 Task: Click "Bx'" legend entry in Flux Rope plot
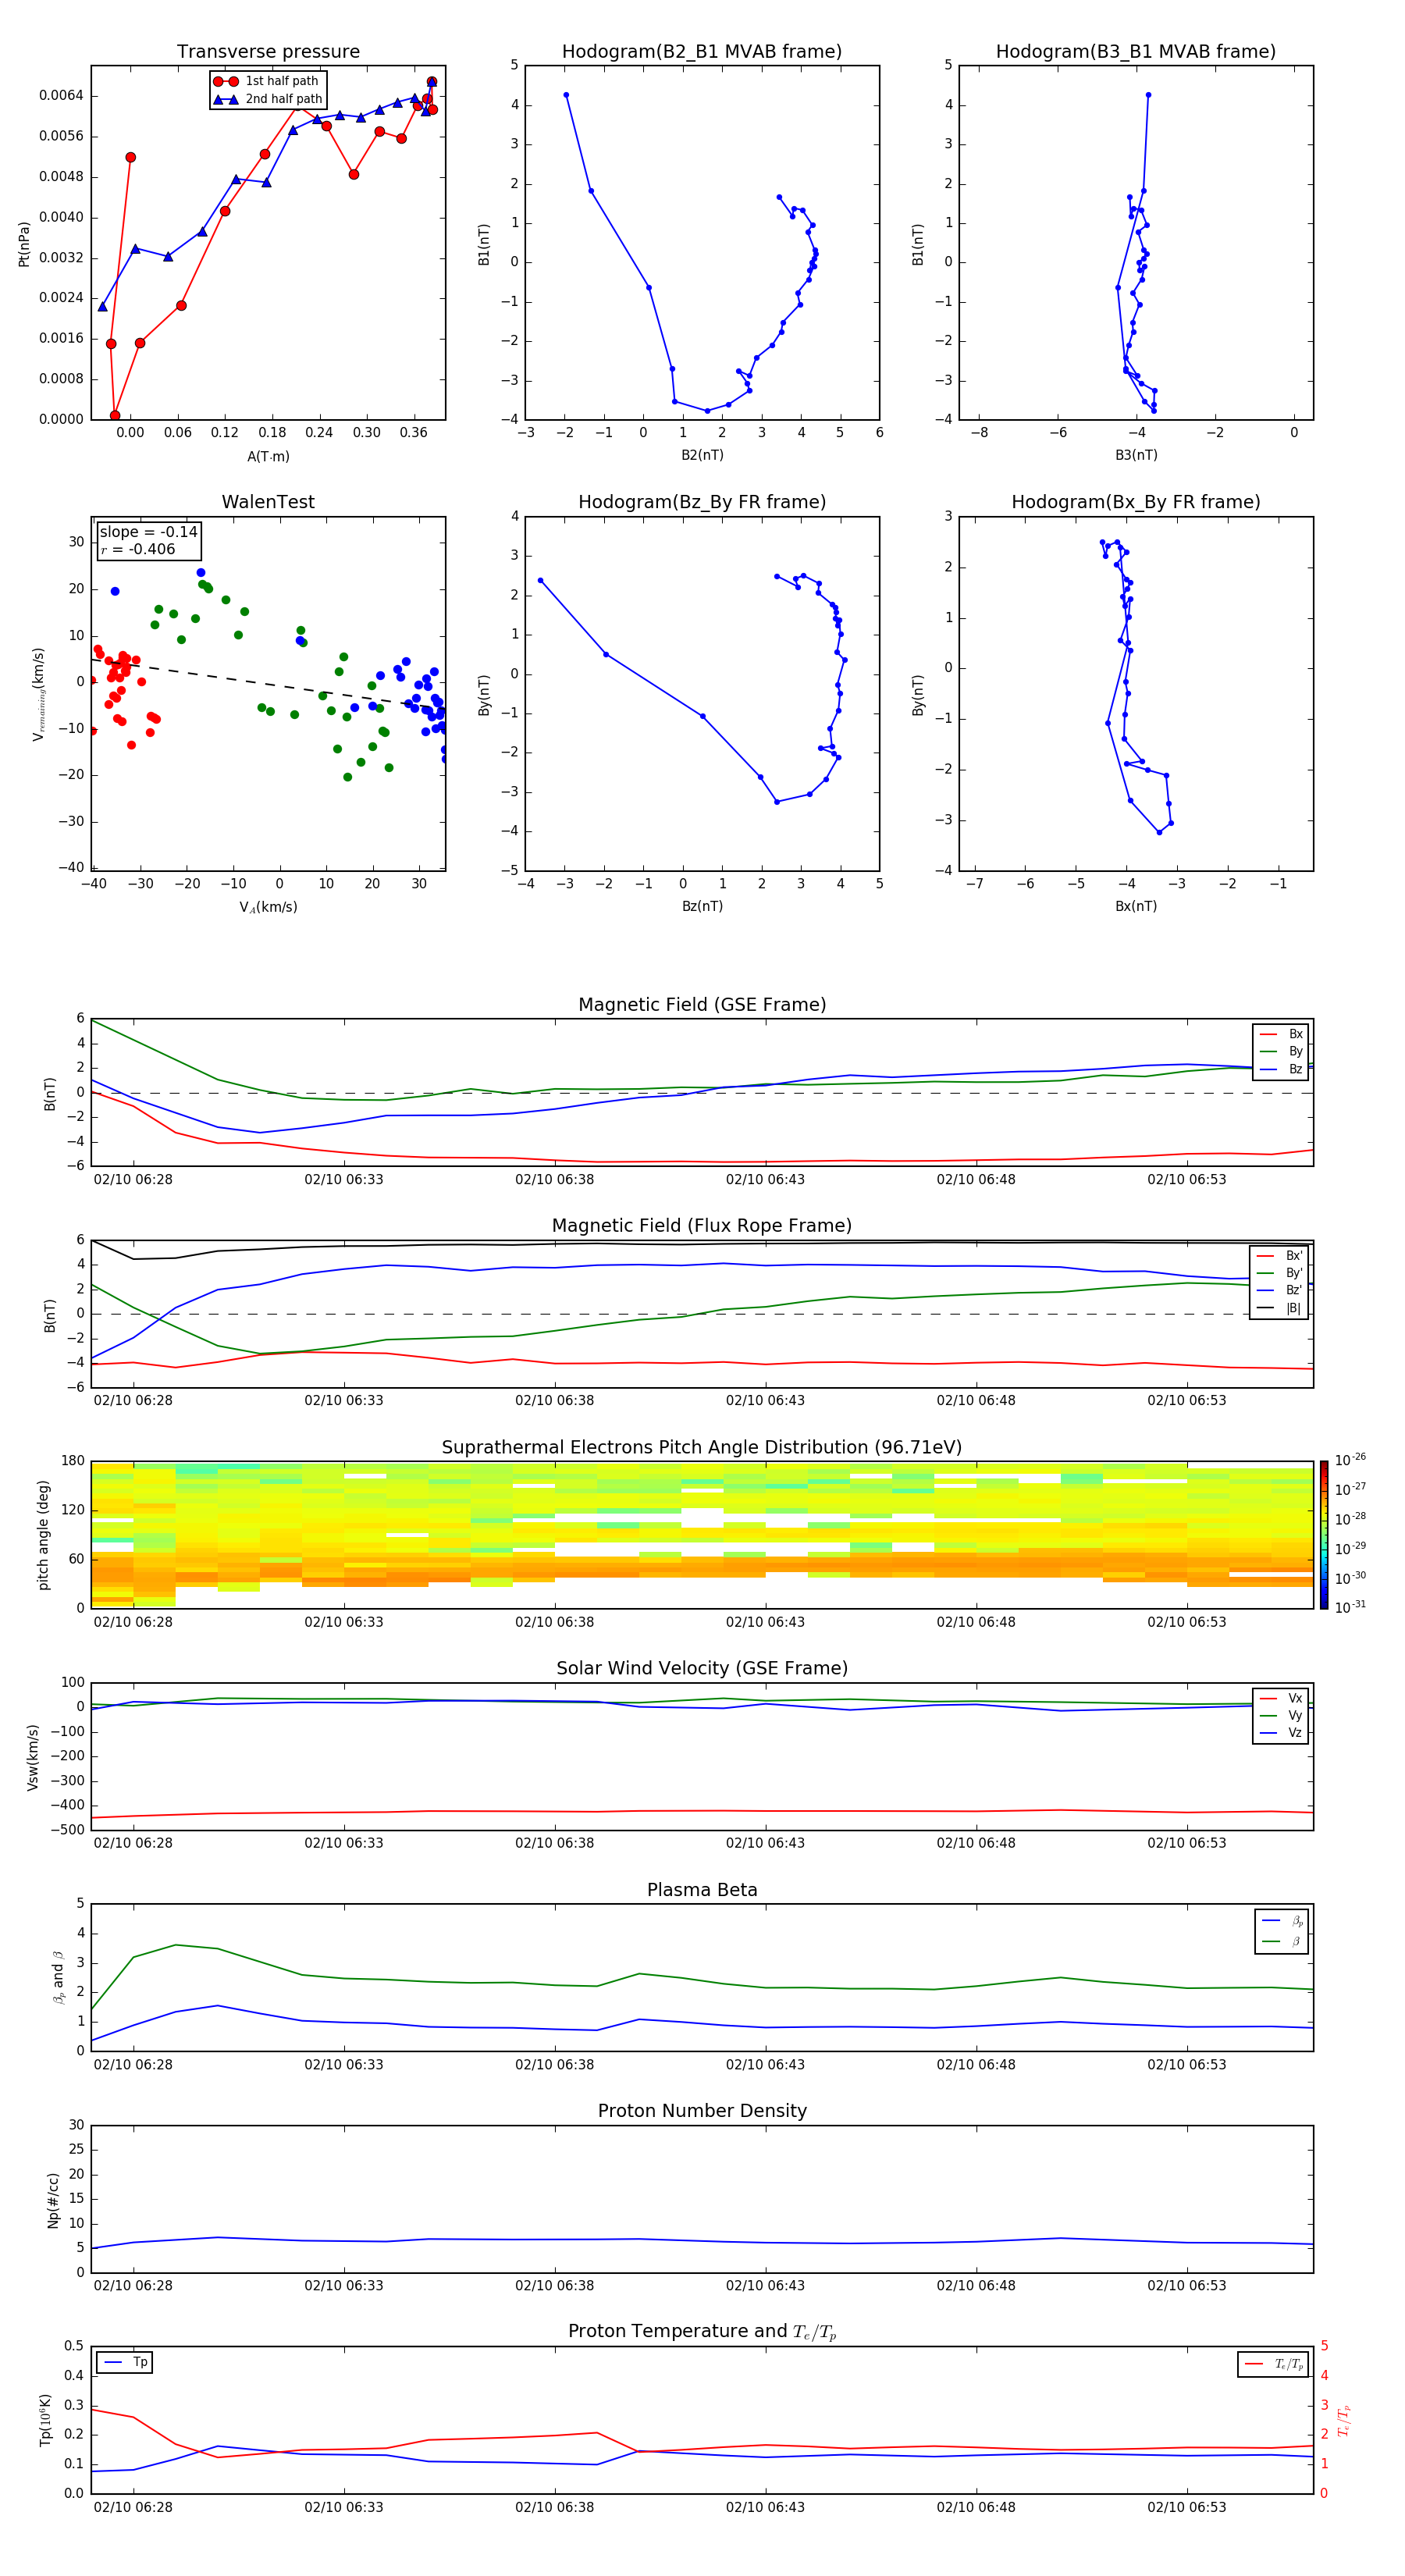tap(1280, 1255)
